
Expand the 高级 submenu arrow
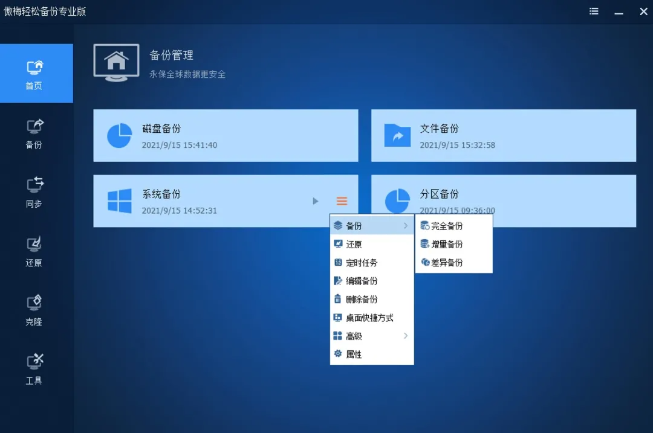coord(406,336)
